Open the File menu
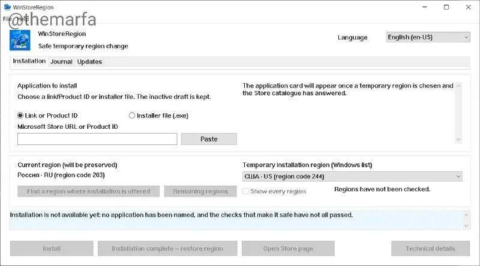 point(7,19)
